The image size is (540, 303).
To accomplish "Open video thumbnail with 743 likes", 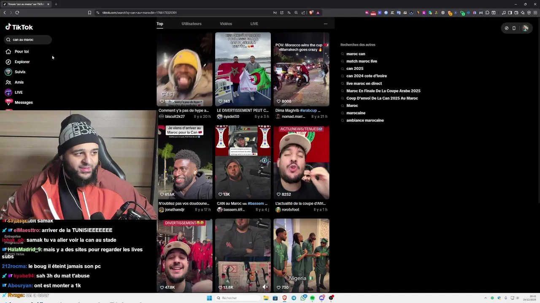I will pos(243,69).
